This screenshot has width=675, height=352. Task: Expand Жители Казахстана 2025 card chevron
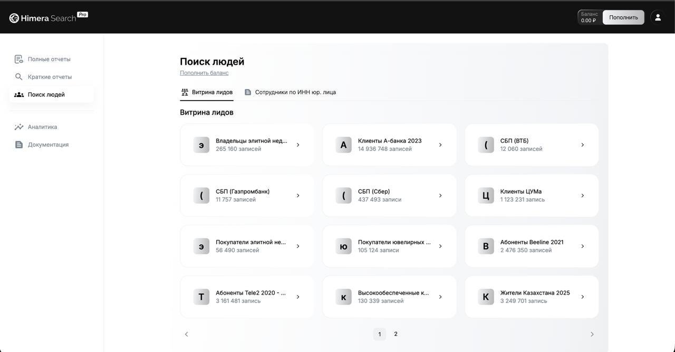(x=582, y=297)
